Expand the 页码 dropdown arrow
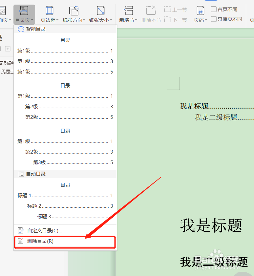Image resolution: width=254 pixels, height=276 pixels. pyautogui.click(x=205, y=20)
